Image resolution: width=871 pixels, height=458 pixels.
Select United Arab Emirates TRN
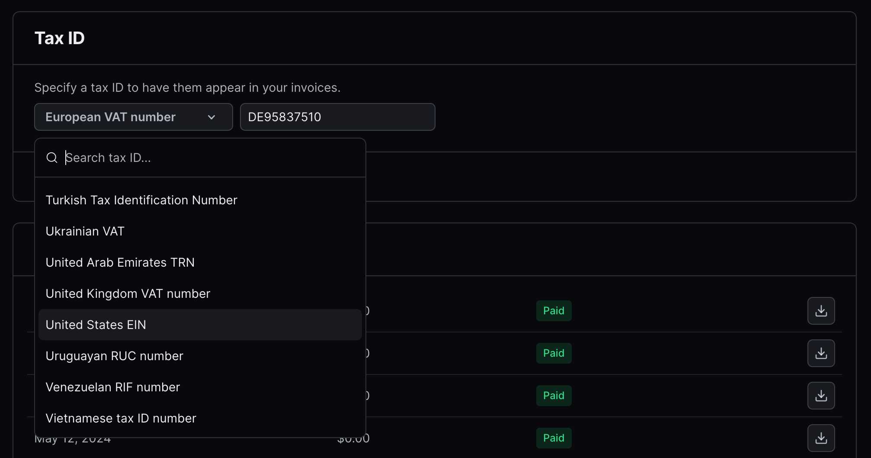pyautogui.click(x=120, y=262)
